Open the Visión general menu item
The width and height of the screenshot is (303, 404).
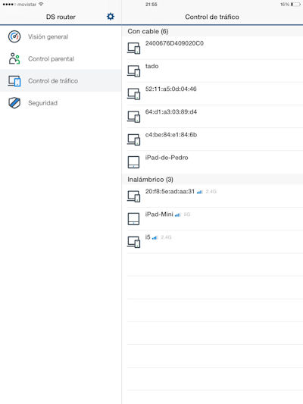click(x=61, y=36)
